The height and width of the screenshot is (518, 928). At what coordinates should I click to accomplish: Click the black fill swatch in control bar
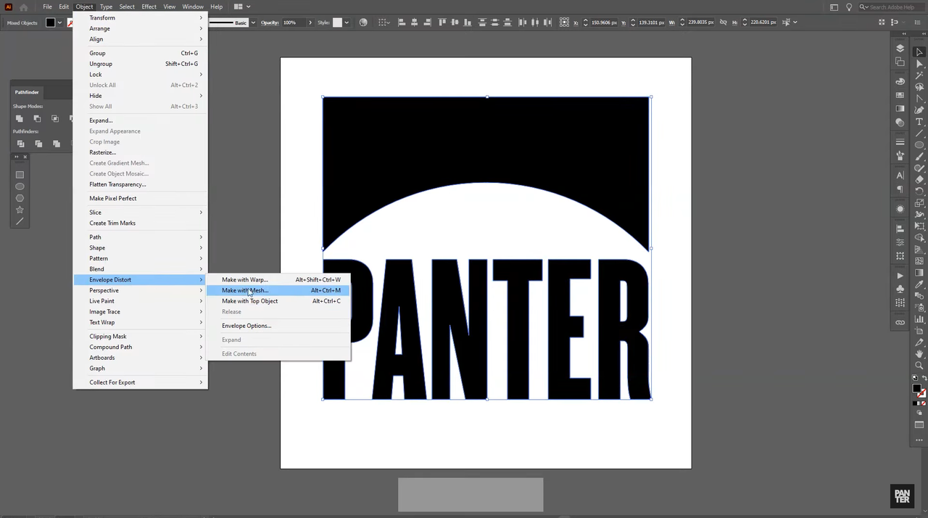(x=51, y=22)
